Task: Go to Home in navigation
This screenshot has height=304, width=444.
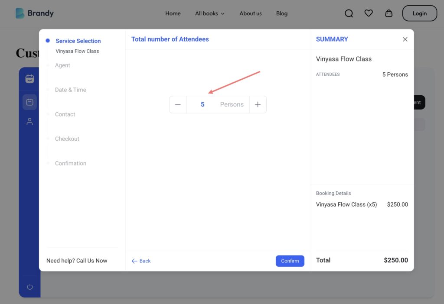Action: 173,13
